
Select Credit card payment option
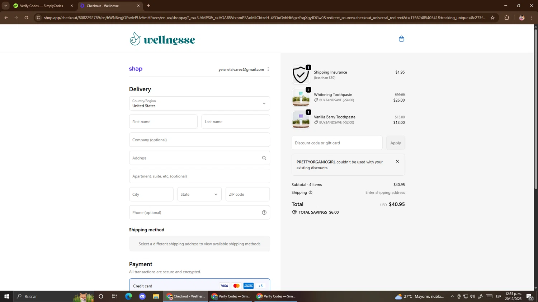[199, 285]
